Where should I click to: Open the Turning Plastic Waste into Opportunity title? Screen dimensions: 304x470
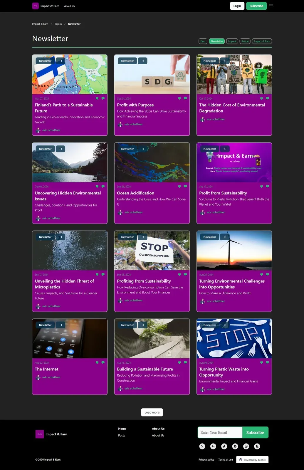point(224,372)
